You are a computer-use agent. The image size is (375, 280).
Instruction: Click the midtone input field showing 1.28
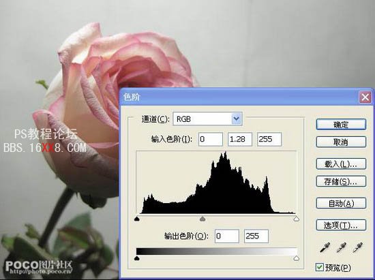point(240,139)
